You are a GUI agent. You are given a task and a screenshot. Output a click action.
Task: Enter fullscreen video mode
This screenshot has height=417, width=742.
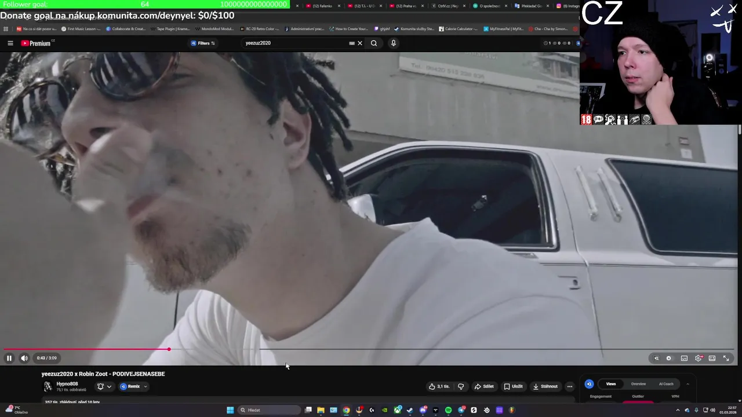pos(726,358)
